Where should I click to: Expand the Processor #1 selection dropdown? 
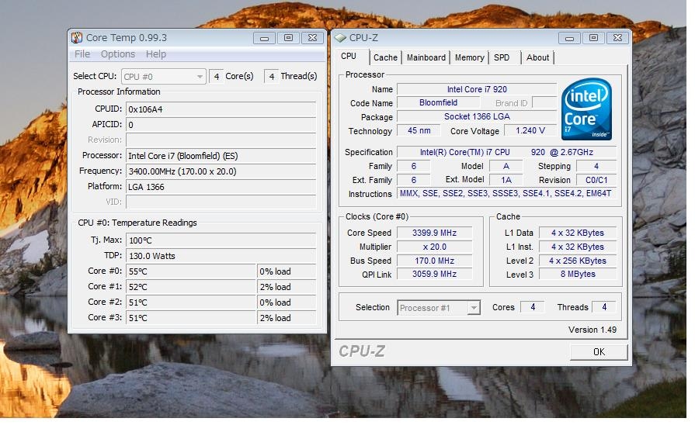click(x=439, y=308)
